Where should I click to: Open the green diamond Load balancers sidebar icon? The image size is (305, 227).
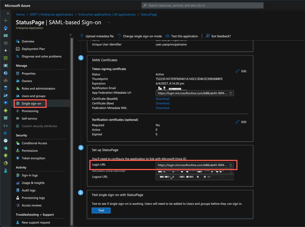pos(5,111)
